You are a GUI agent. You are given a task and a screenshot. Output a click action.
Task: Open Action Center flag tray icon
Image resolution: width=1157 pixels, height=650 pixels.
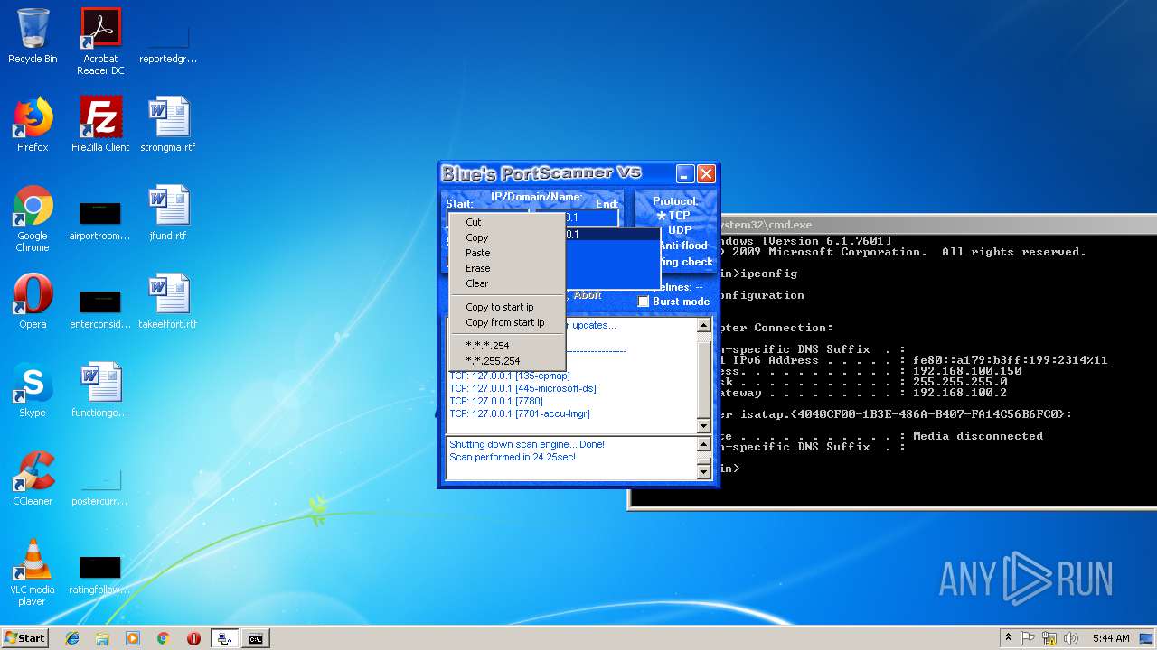(1029, 638)
